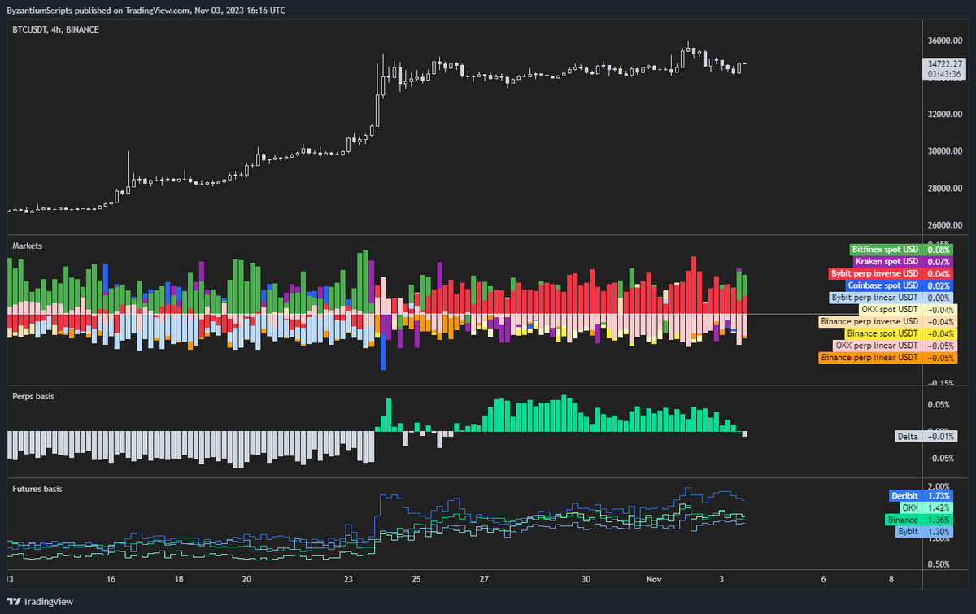Click the 0.05% axis label in Perps basis
976x614 pixels.
939,404
